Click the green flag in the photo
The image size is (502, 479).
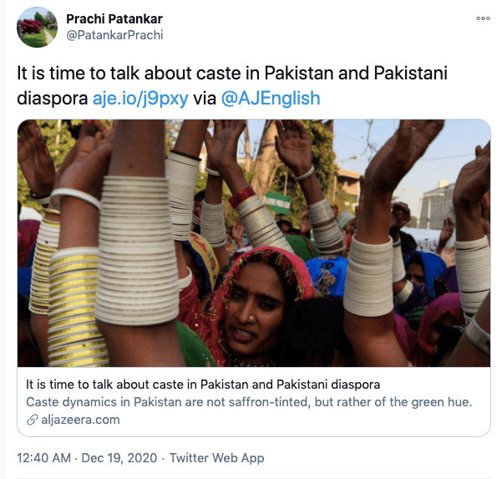(277, 202)
